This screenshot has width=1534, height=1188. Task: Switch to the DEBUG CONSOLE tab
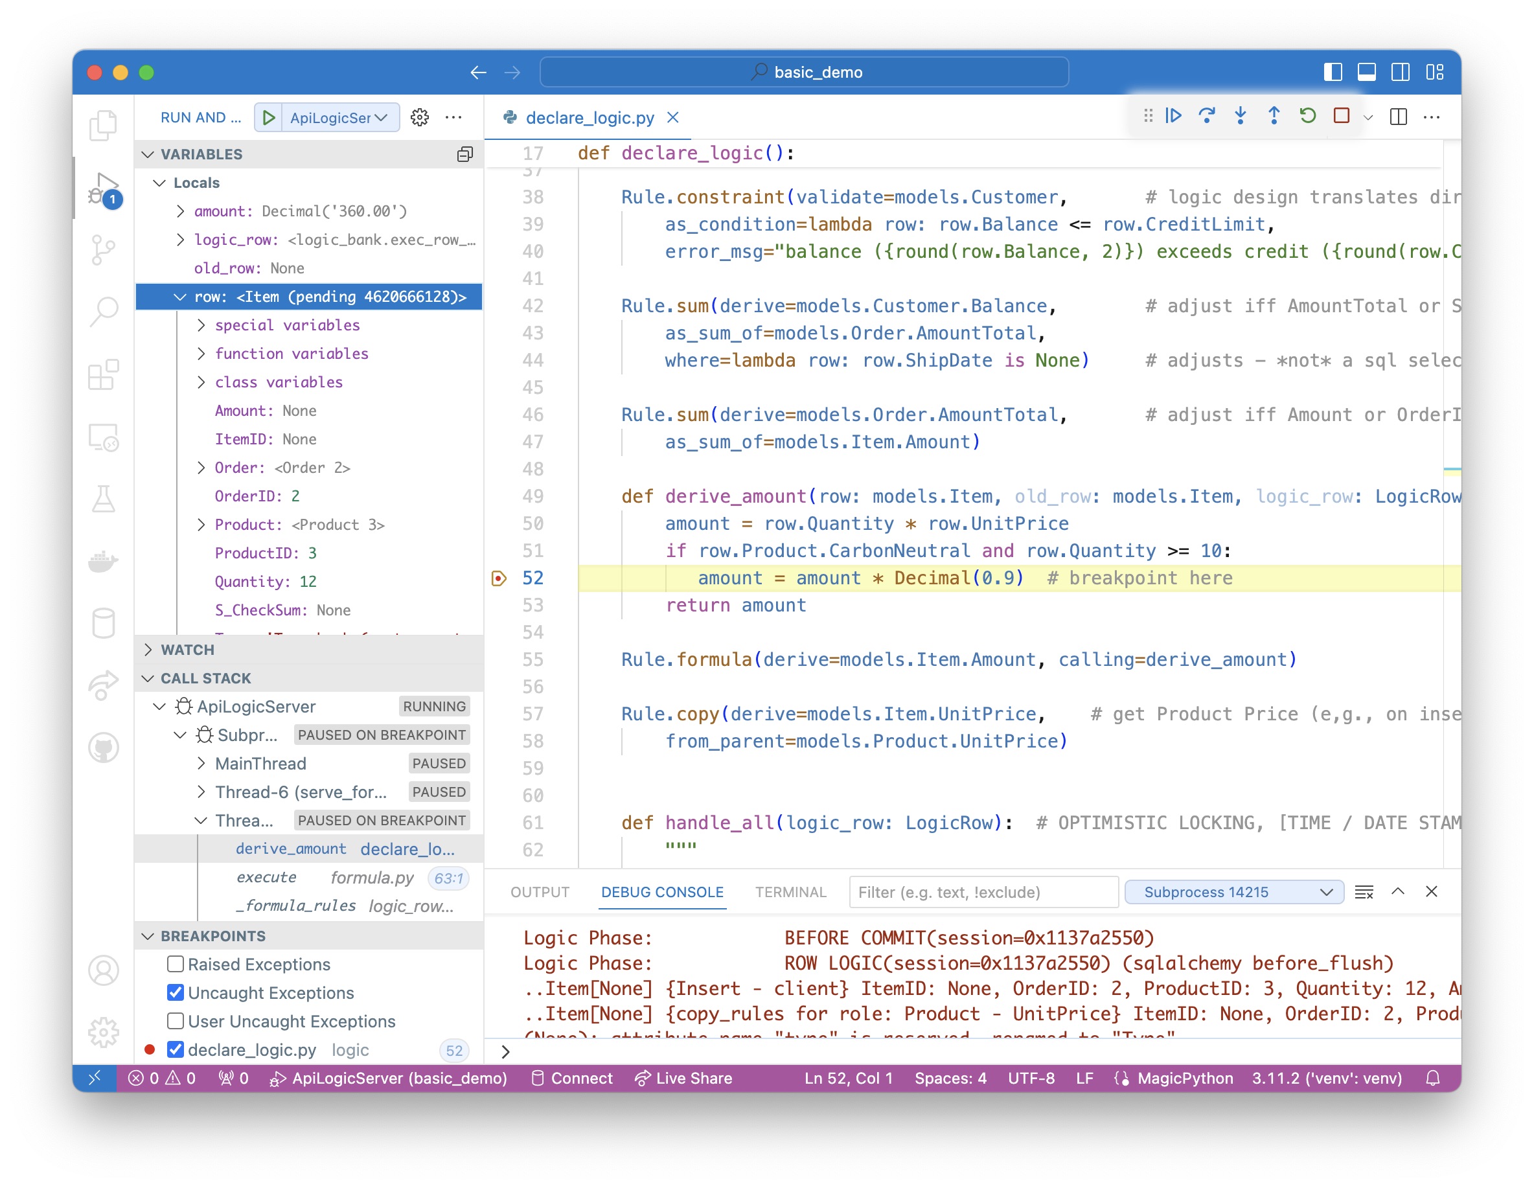click(661, 891)
